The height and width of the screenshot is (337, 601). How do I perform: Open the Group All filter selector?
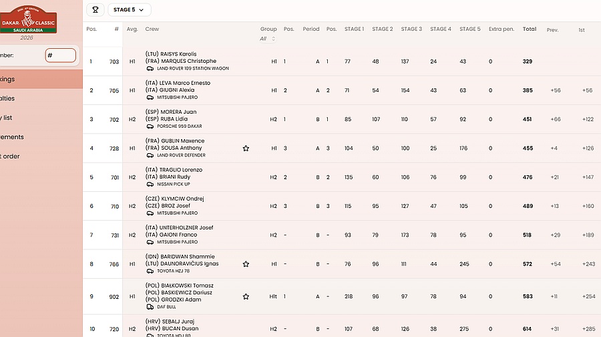(268, 39)
